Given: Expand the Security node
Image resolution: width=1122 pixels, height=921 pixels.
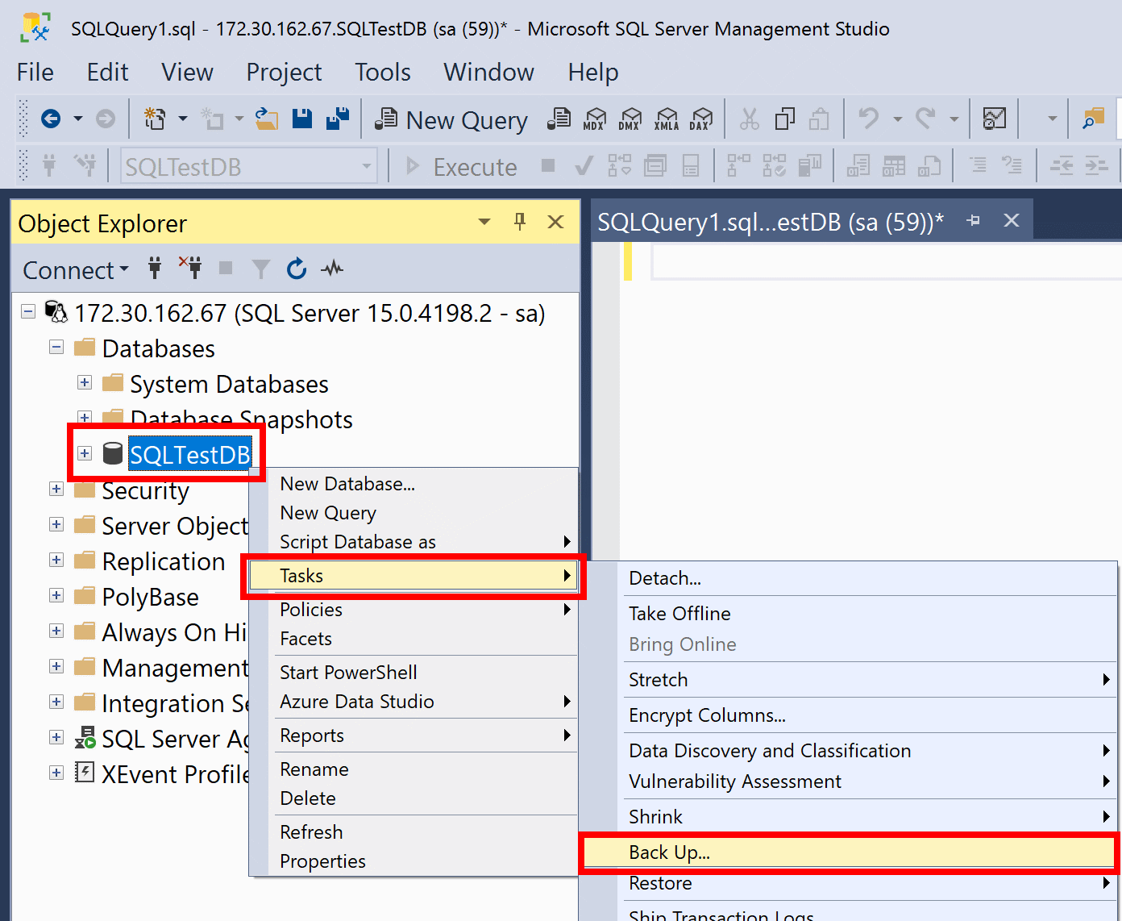Looking at the screenshot, I should click(56, 490).
